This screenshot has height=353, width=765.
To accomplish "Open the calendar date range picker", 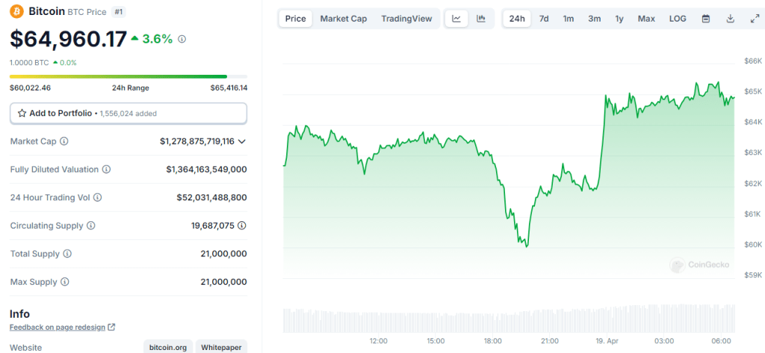I will tap(706, 19).
